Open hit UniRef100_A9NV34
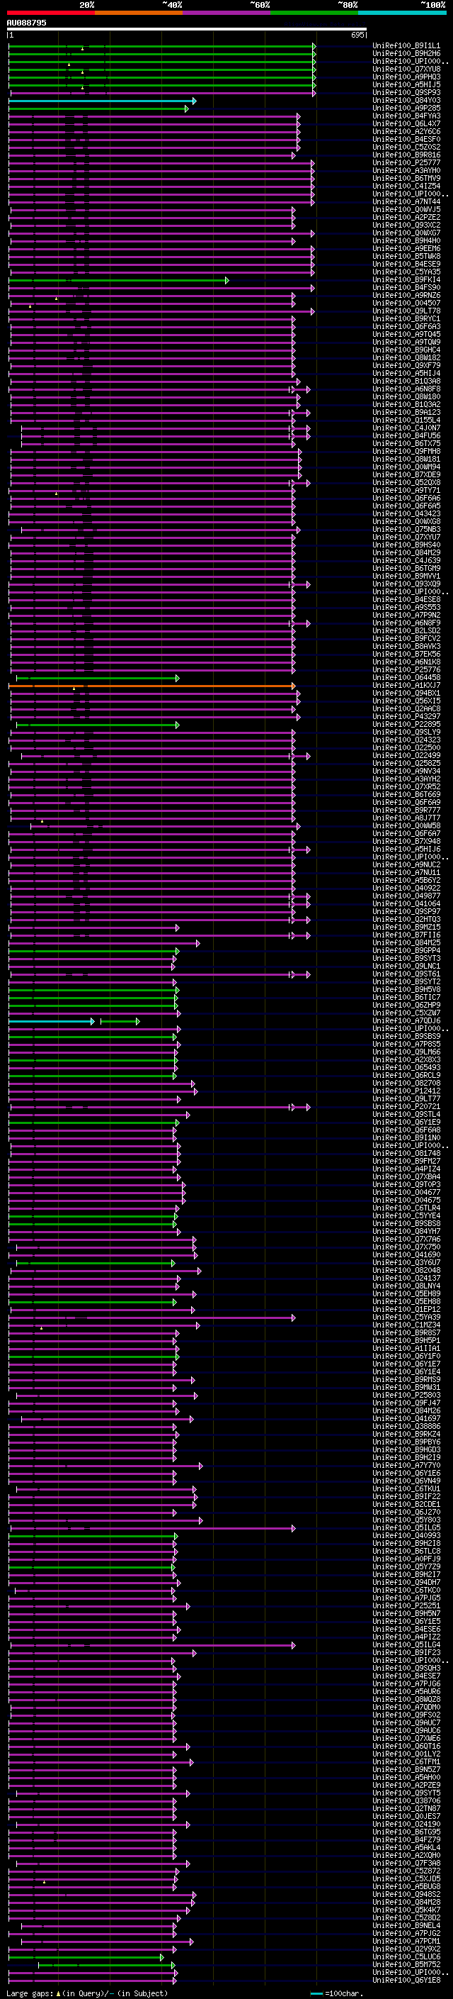Image resolution: width=453 pixels, height=1999 pixels. point(406,772)
